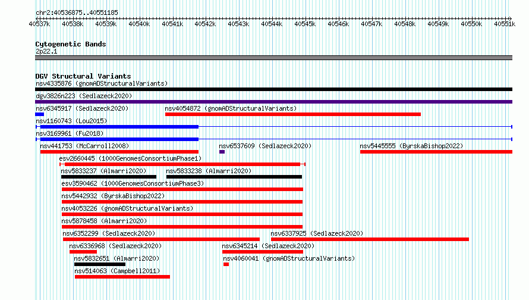Select the dgv3826n223 purple variant bar
This screenshot has height=300, width=529.
click(273, 102)
